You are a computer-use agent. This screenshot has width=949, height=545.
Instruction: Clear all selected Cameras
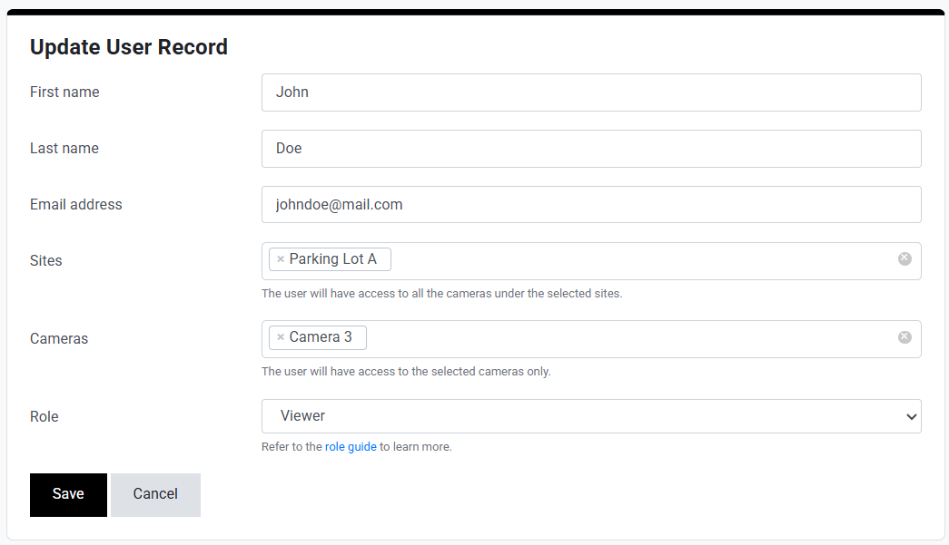point(905,337)
